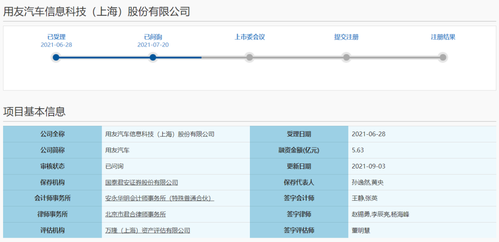499x242 pixels.
Task: Click the update date value 2021-09-03
Action: point(368,166)
